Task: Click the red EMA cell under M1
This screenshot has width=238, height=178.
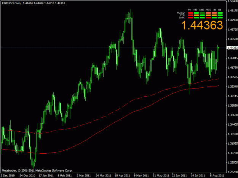Action: click(x=190, y=18)
